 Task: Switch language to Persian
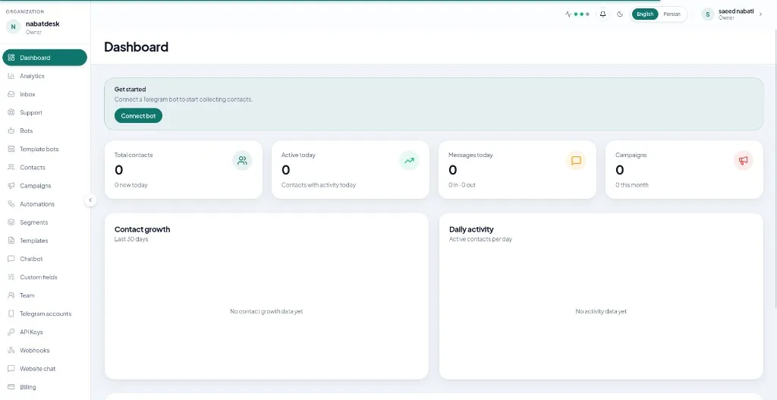pyautogui.click(x=672, y=14)
